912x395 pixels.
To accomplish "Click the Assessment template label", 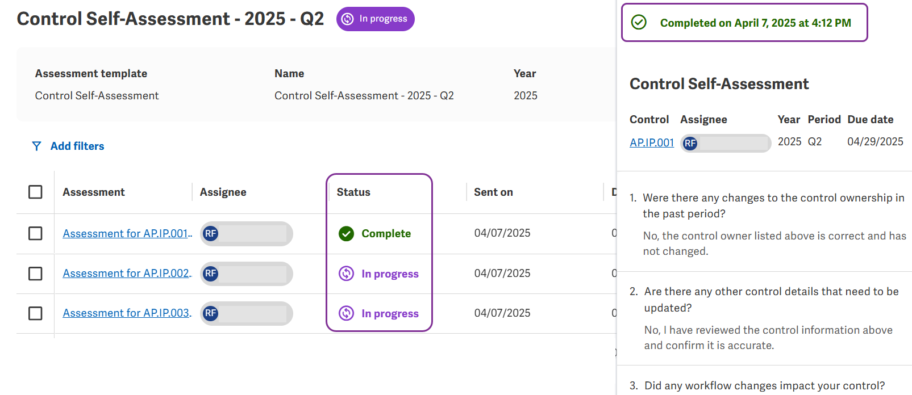I will (x=91, y=74).
